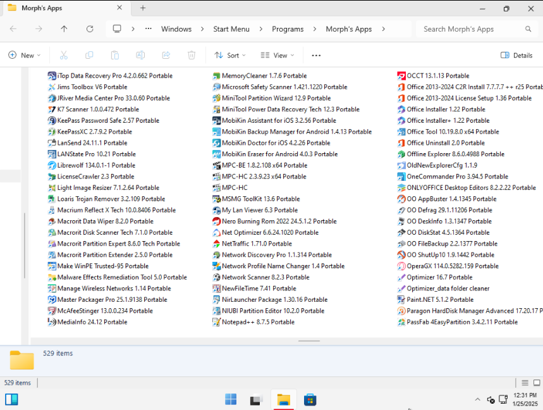Click the Share toolbar icon

click(x=166, y=55)
